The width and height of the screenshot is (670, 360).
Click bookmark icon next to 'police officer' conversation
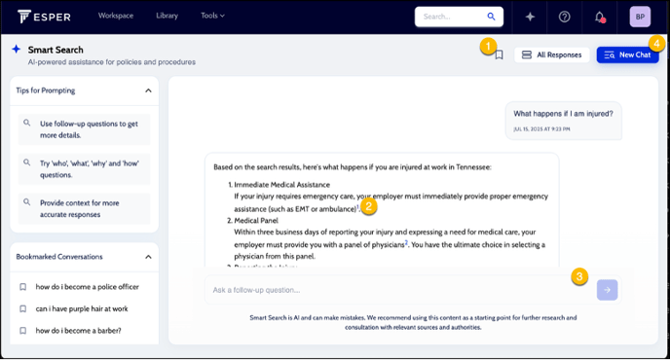(23, 287)
